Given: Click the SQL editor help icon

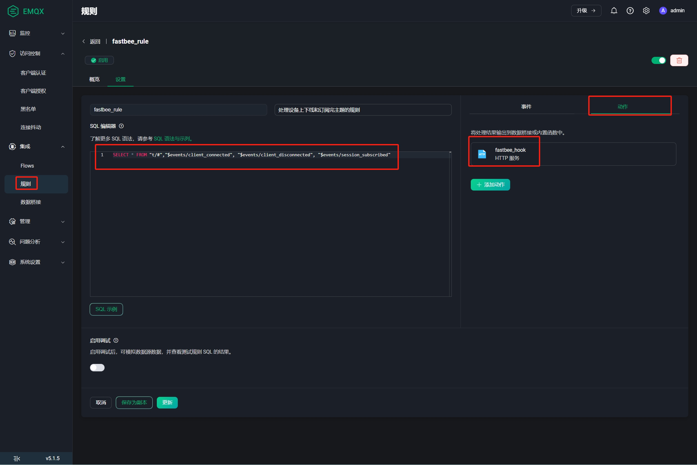Looking at the screenshot, I should tap(121, 126).
